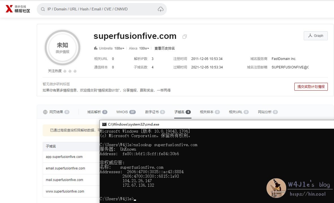Click the cmd.exe window title icon
The height and width of the screenshot is (203, 334).
[x=104, y=124]
